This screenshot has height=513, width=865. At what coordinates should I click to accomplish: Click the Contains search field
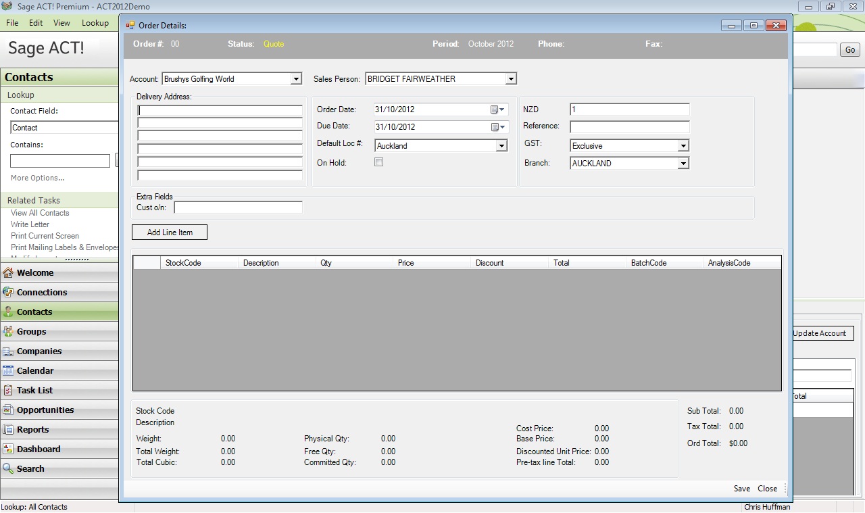click(x=60, y=161)
